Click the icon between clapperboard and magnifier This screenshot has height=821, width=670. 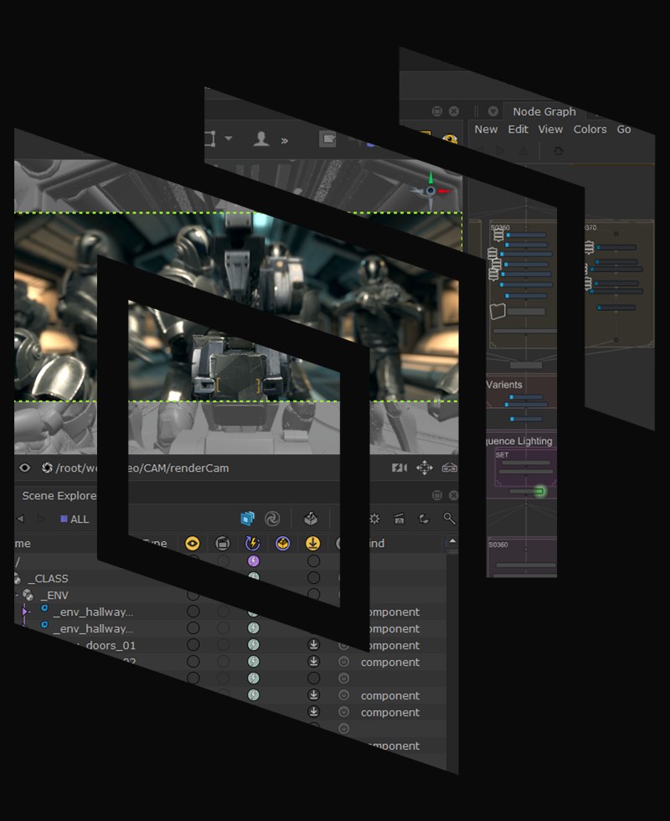424,519
